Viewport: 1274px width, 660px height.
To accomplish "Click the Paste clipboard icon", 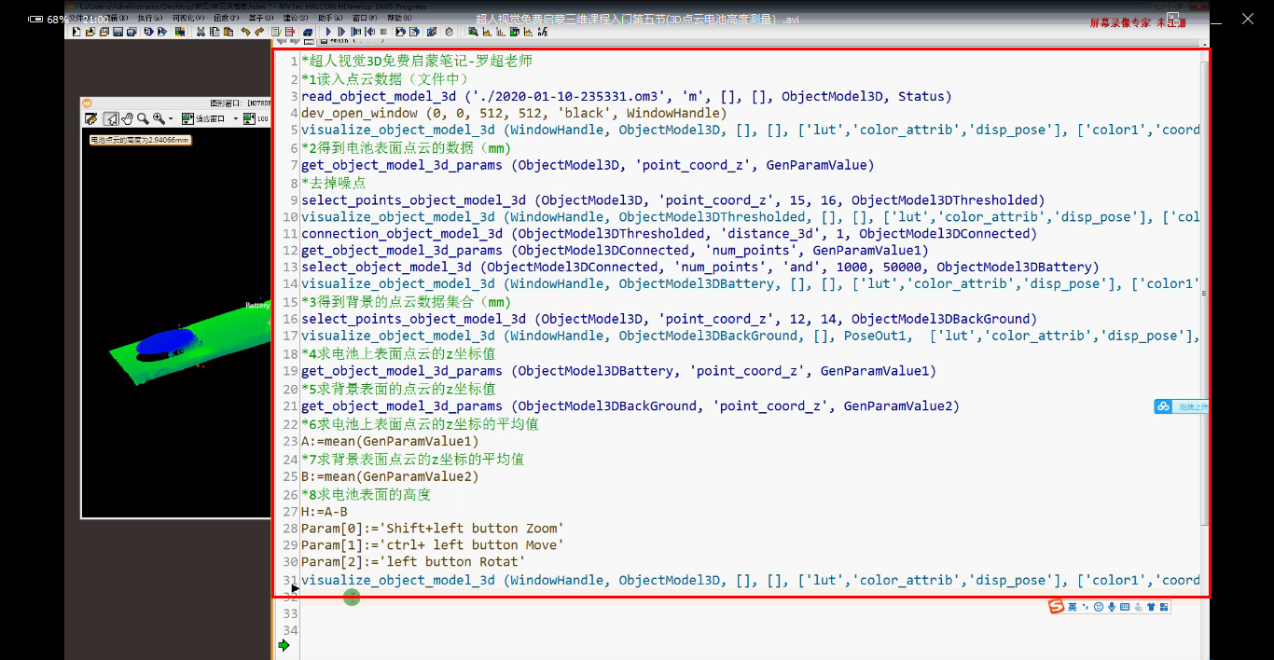I will [x=228, y=32].
